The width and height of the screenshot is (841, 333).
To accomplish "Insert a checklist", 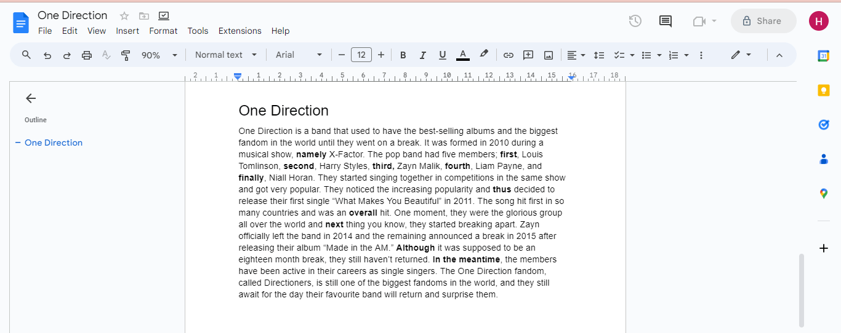I will tap(619, 55).
